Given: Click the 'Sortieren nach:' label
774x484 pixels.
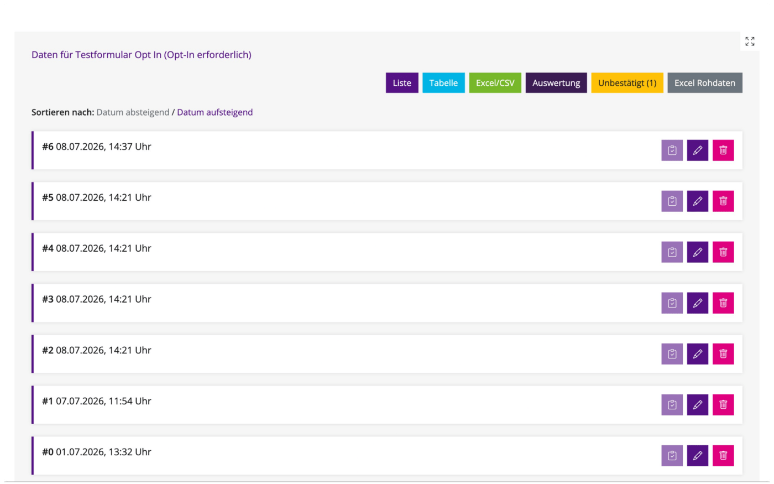Looking at the screenshot, I should (x=62, y=112).
